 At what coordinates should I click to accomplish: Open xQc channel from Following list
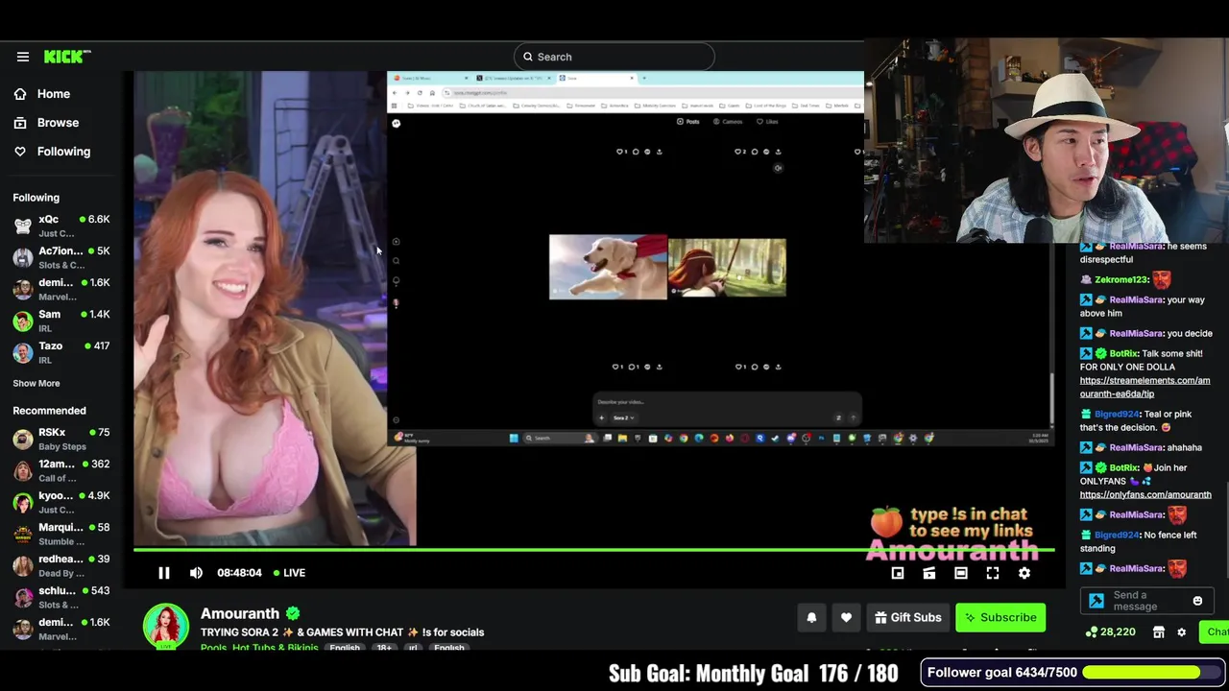(61, 226)
